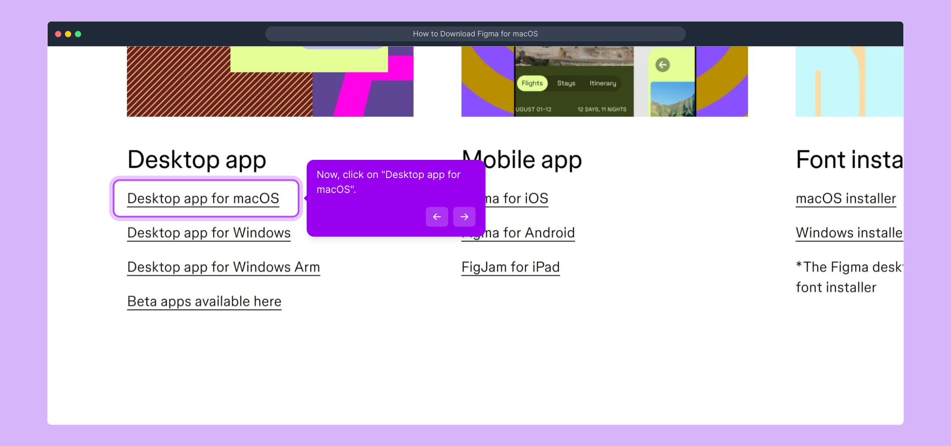Open the Beta apps available here link
Viewport: 951px width, 446px height.
tap(204, 301)
